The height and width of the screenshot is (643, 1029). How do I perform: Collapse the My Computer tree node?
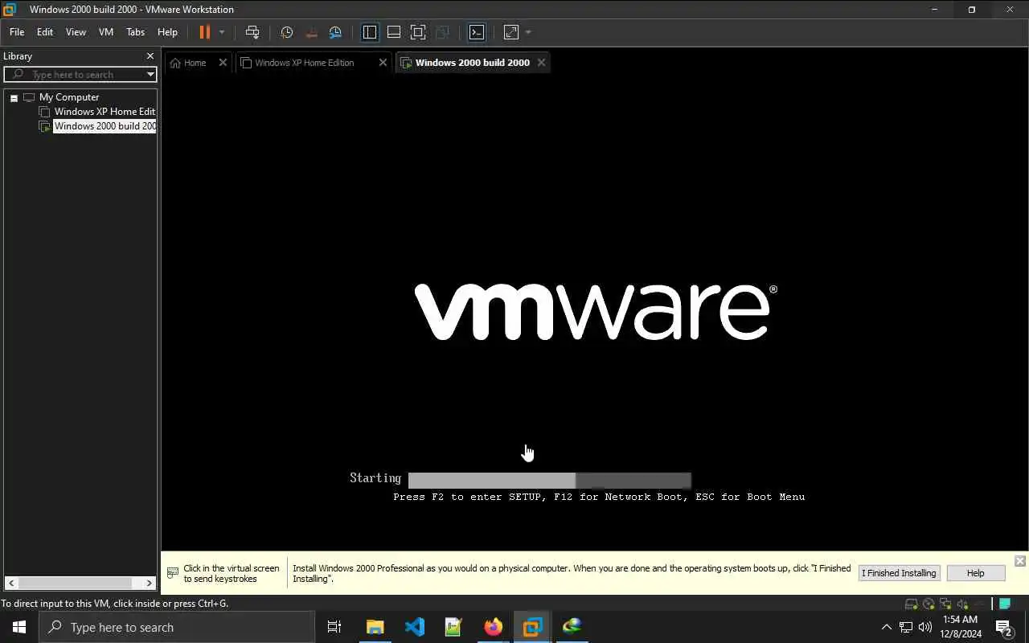click(14, 97)
